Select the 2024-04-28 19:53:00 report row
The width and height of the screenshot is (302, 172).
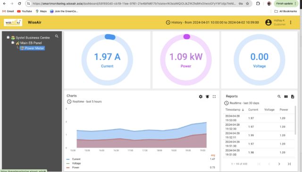point(259,118)
